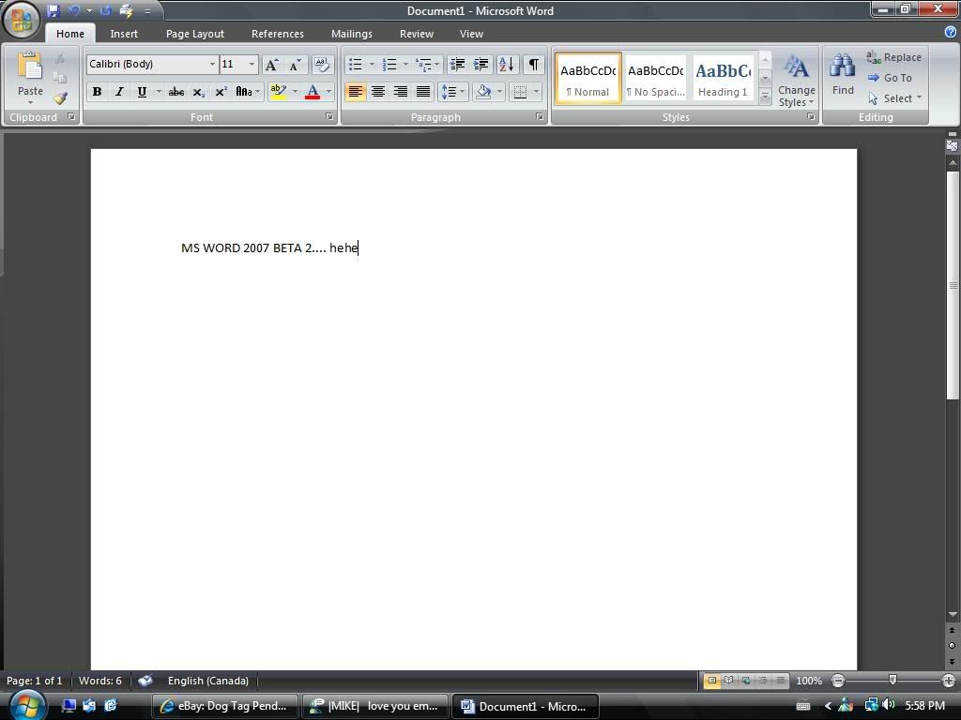Click Go To in Editing group
Viewport: 961px width, 720px height.
click(891, 78)
